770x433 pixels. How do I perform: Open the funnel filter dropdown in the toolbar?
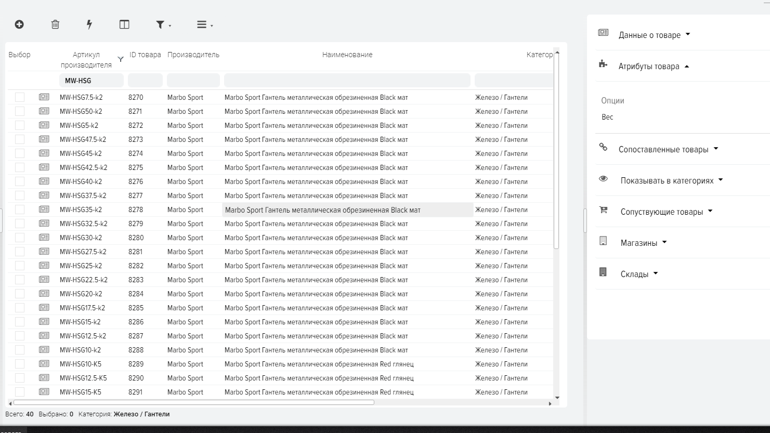163,24
